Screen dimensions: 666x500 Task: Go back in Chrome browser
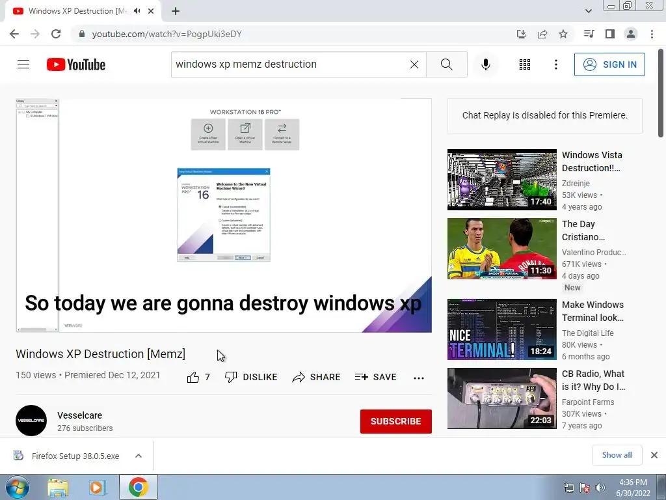(14, 34)
